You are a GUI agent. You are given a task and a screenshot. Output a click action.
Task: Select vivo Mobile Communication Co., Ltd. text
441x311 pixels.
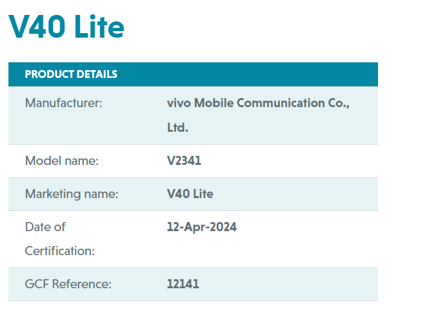[258, 116]
